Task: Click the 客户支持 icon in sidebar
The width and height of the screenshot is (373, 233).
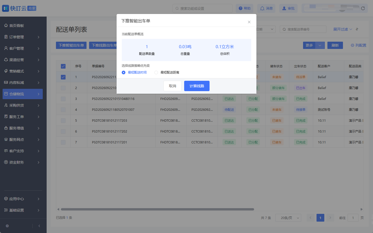Action: tap(6, 151)
